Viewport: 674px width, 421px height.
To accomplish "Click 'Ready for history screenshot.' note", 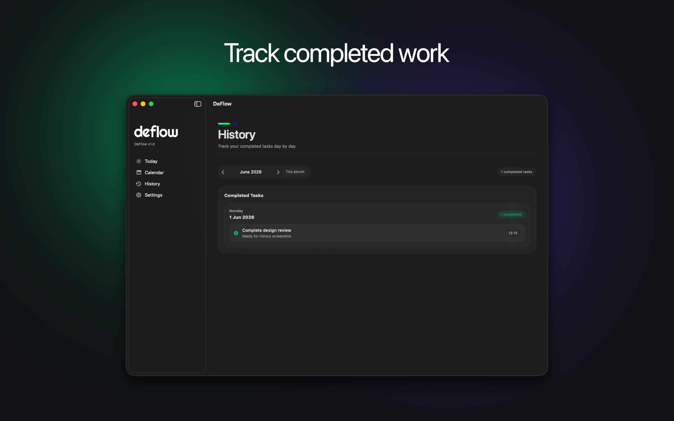I will coord(267,236).
